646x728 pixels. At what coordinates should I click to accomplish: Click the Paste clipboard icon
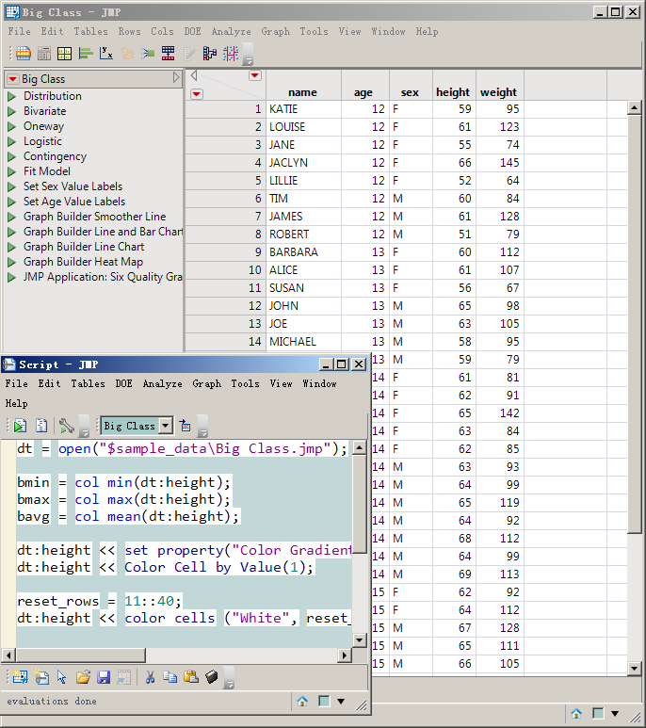click(191, 676)
